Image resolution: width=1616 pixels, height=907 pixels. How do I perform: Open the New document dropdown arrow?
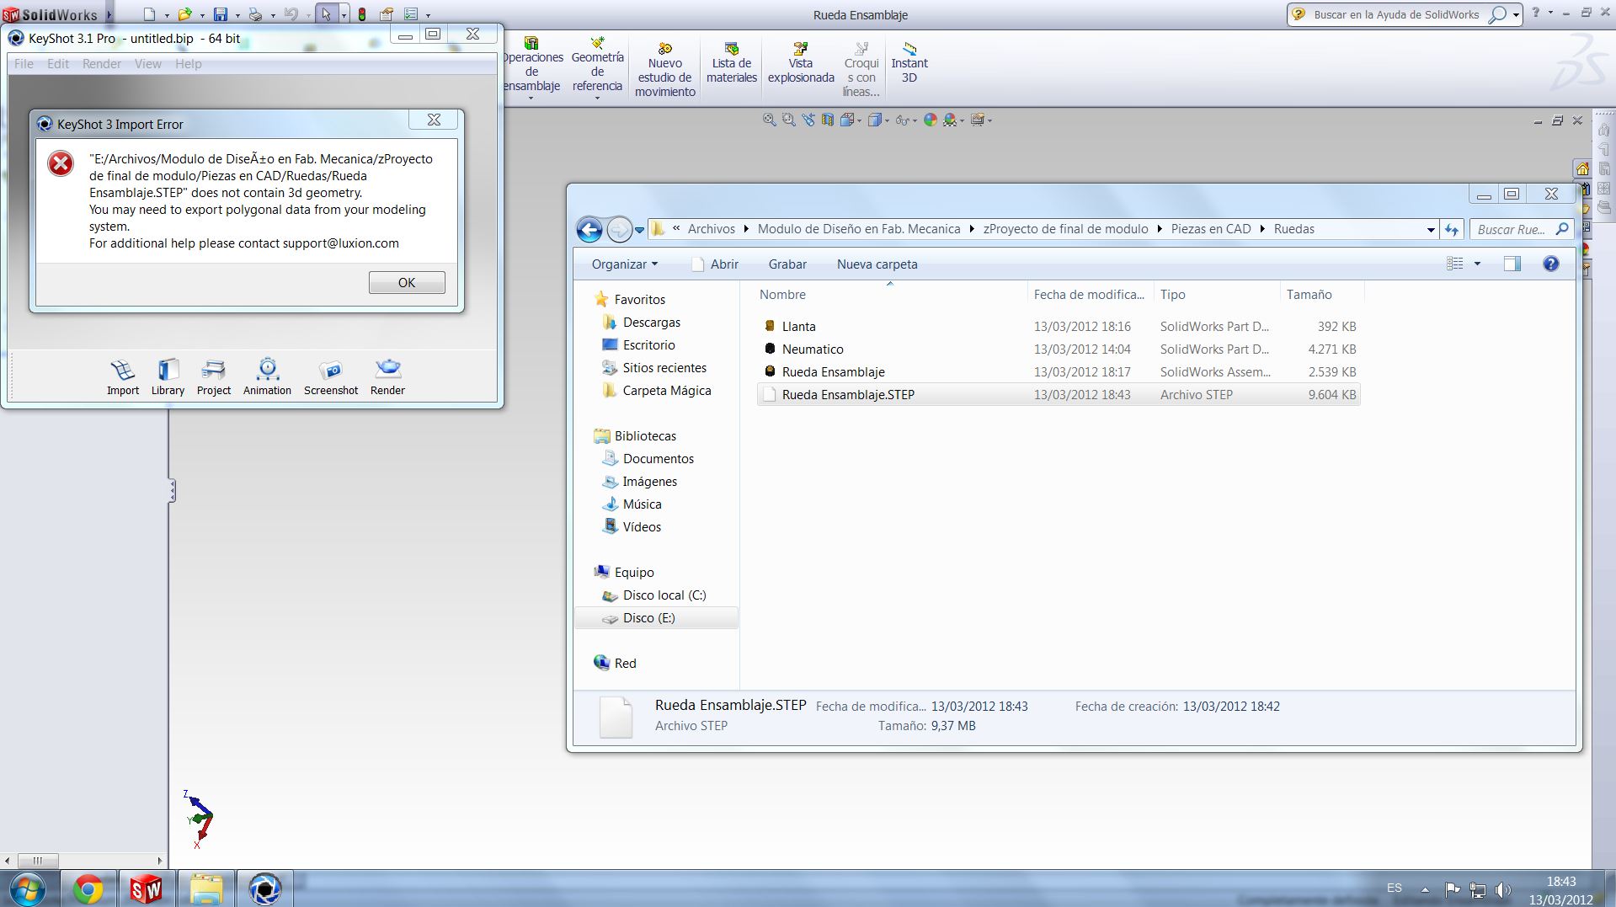[167, 15]
